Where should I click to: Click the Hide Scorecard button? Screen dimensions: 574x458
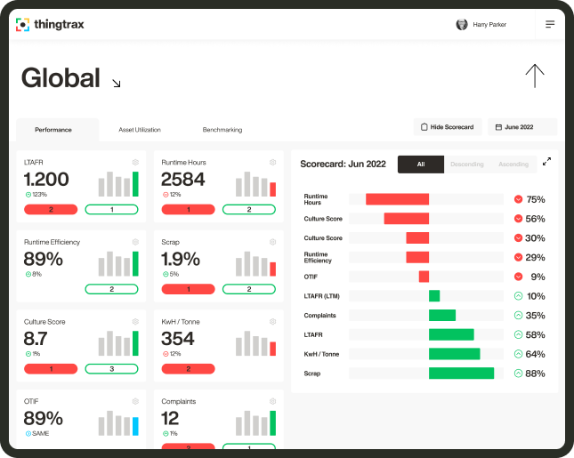448,127
